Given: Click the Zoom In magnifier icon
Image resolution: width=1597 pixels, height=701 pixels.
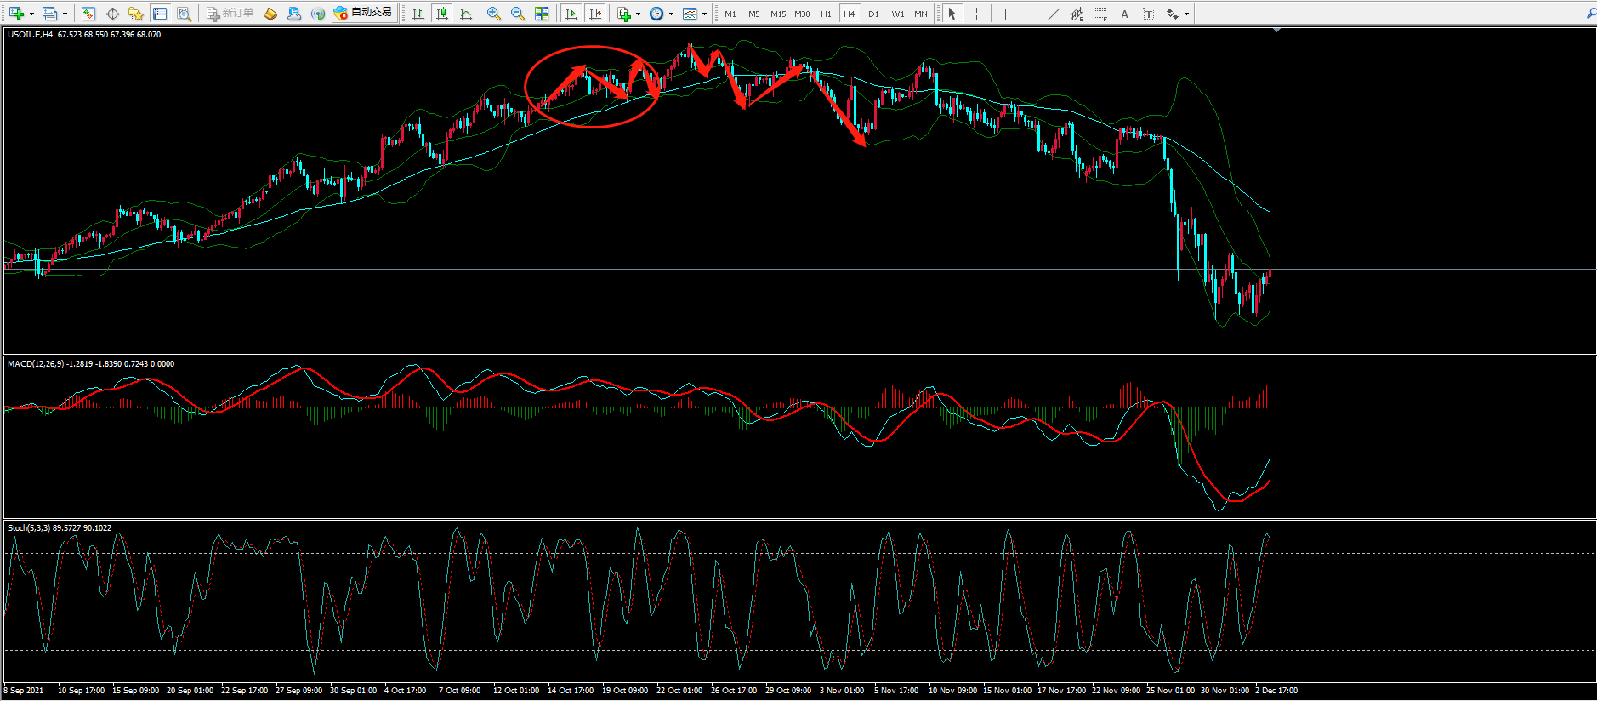Looking at the screenshot, I should tap(493, 14).
